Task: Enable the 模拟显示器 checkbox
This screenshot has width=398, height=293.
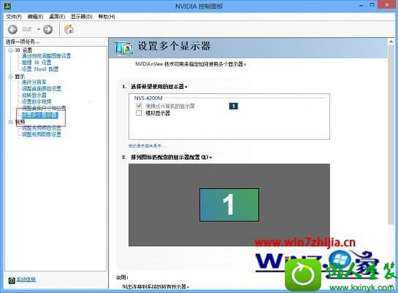Action: click(139, 113)
